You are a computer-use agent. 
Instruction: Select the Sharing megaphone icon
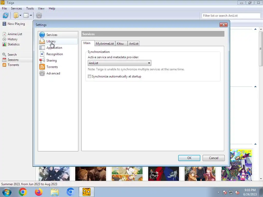click(42, 60)
